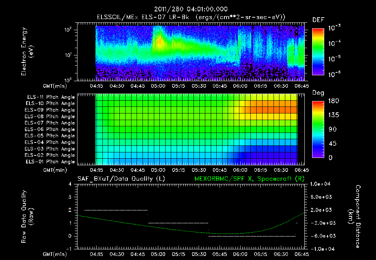Viewport: 376px width, 260px height.
Task: Click the DEF rainbow color bar
Action: (318, 51)
